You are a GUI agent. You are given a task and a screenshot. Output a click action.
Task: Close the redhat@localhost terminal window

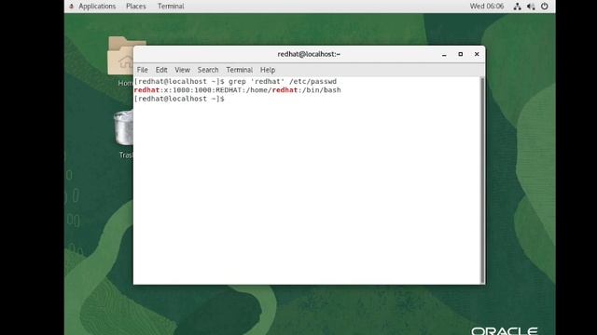pyautogui.click(x=477, y=54)
